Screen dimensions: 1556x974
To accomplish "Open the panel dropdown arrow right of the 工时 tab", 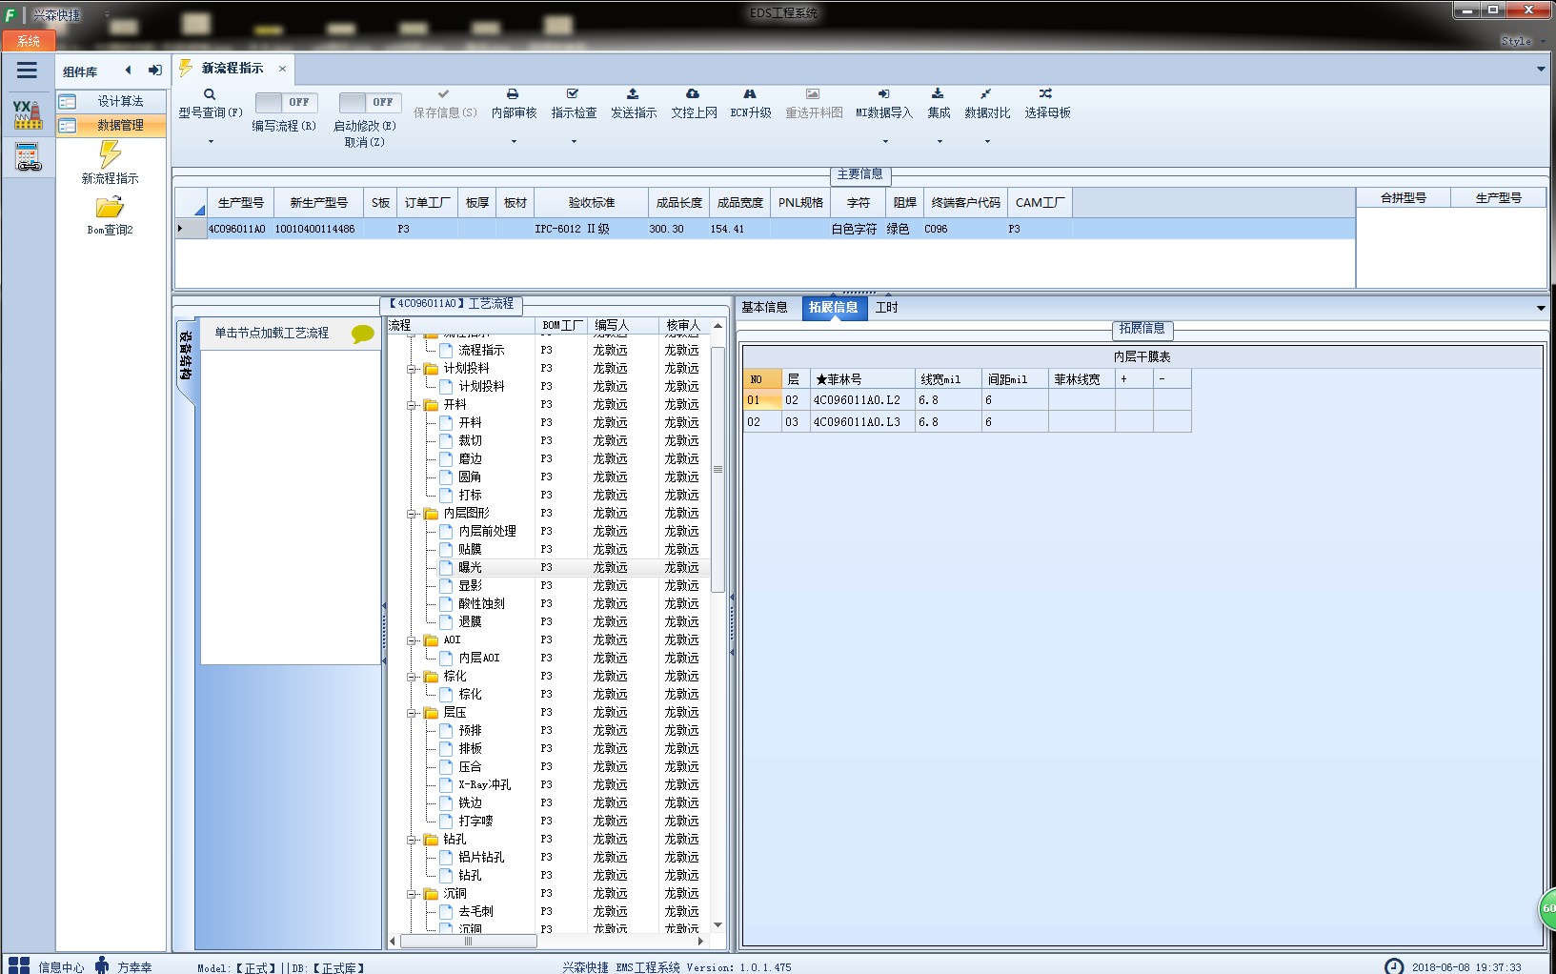I will (1541, 308).
